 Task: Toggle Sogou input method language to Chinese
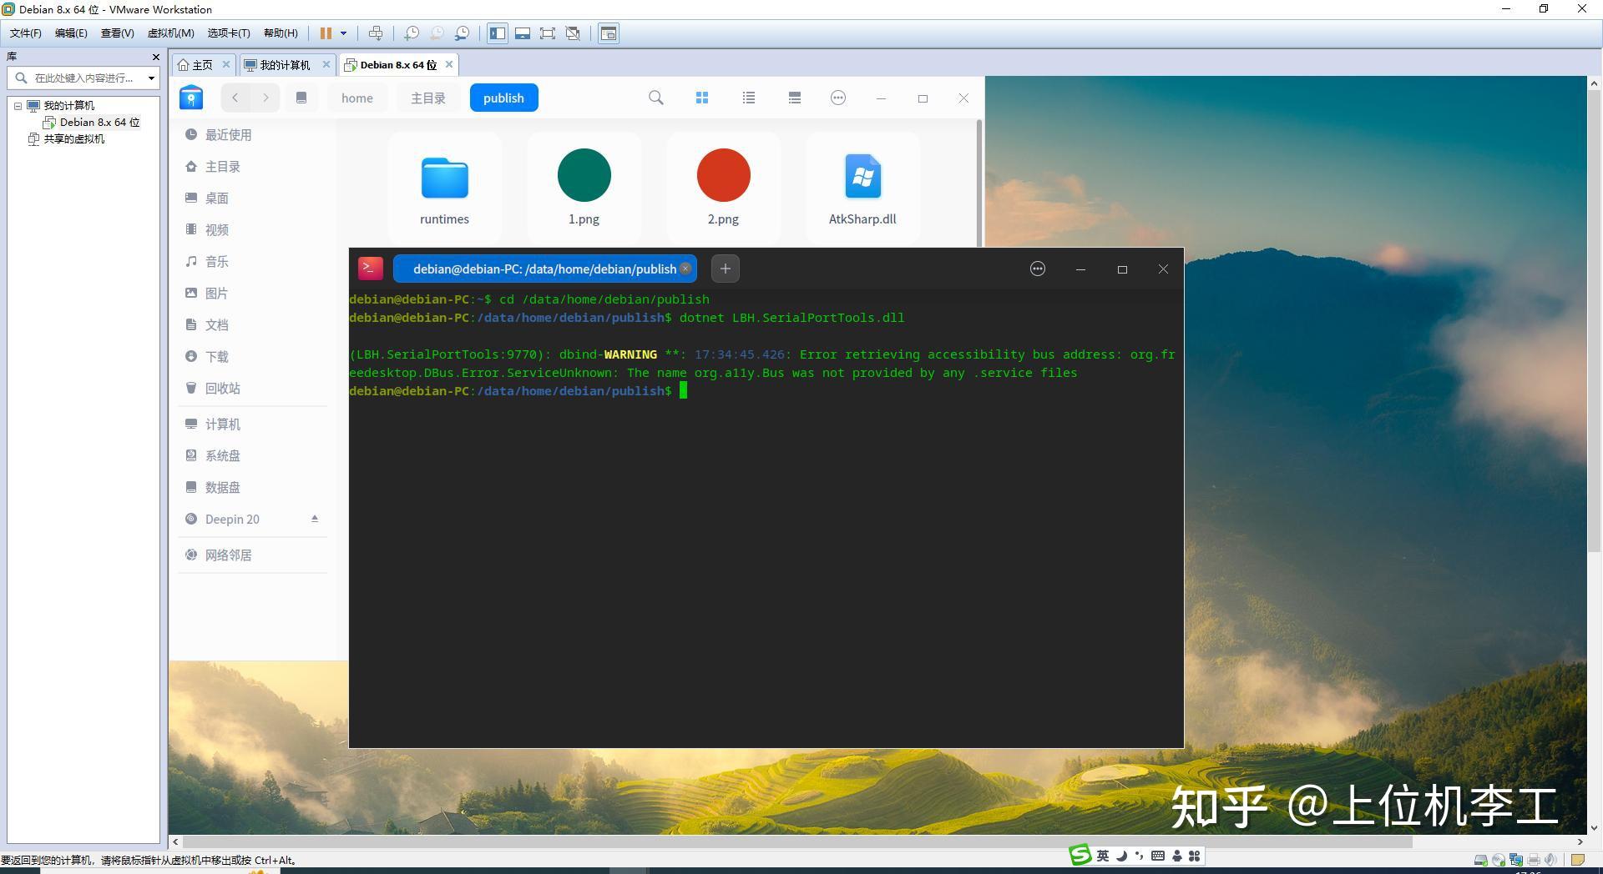tap(1101, 856)
